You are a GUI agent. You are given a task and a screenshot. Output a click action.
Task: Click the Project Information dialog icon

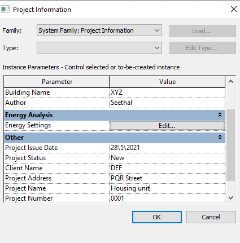click(x=5, y=9)
